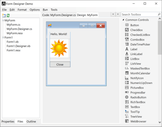Collapse the MyForm tree node
The image size is (162, 127).
point(3,20)
